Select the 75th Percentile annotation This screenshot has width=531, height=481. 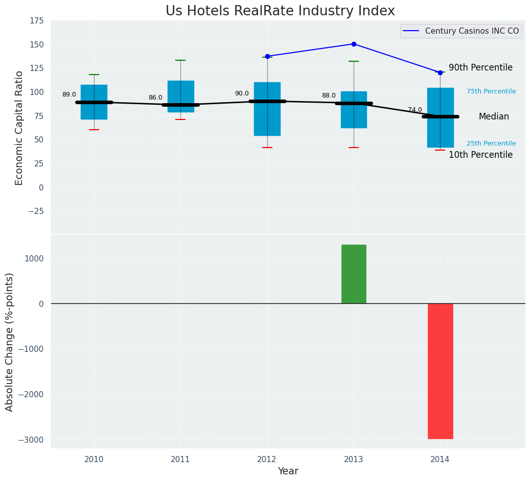(x=491, y=91)
